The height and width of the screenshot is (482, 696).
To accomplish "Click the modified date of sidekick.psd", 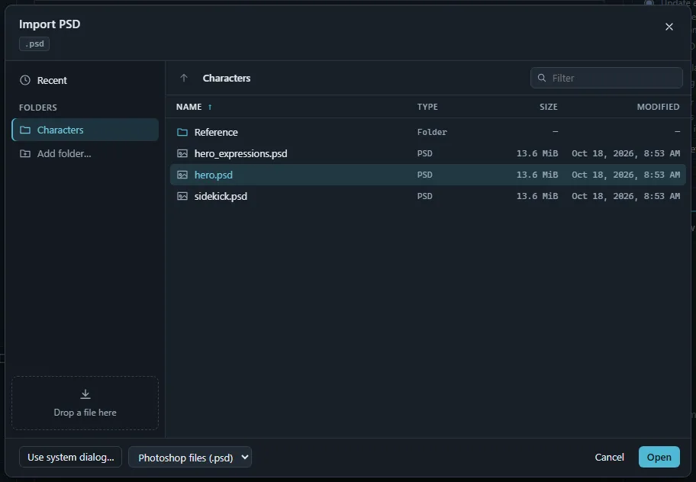I will click(626, 196).
